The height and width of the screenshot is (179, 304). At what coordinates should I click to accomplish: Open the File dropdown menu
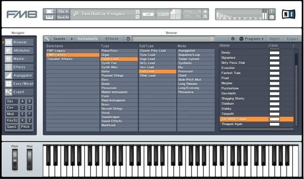click(x=63, y=12)
